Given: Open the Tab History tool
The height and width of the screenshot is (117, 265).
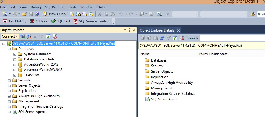Looking at the screenshot, I should tap(15, 21).
